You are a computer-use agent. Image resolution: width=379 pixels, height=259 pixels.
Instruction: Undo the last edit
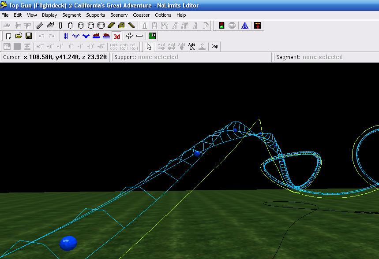click(x=41, y=36)
